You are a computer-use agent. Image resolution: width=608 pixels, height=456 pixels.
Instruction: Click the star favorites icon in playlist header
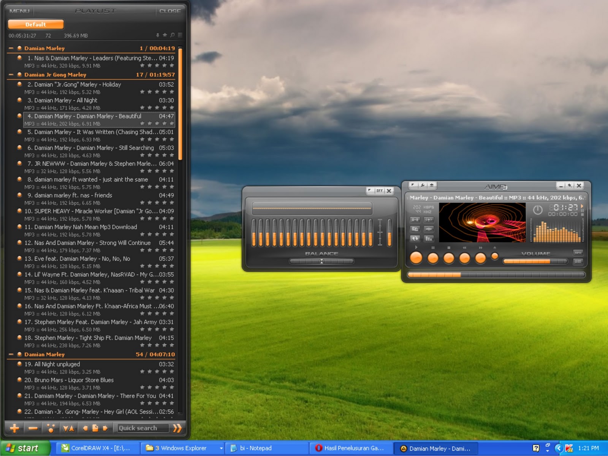(165, 35)
